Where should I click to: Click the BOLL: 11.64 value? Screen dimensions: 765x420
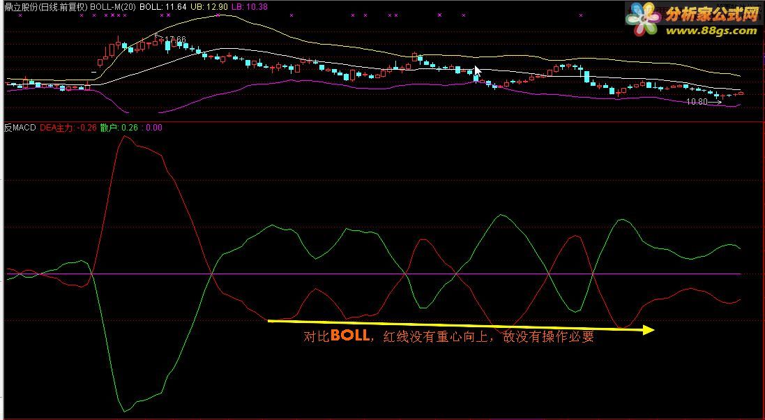[x=163, y=7]
